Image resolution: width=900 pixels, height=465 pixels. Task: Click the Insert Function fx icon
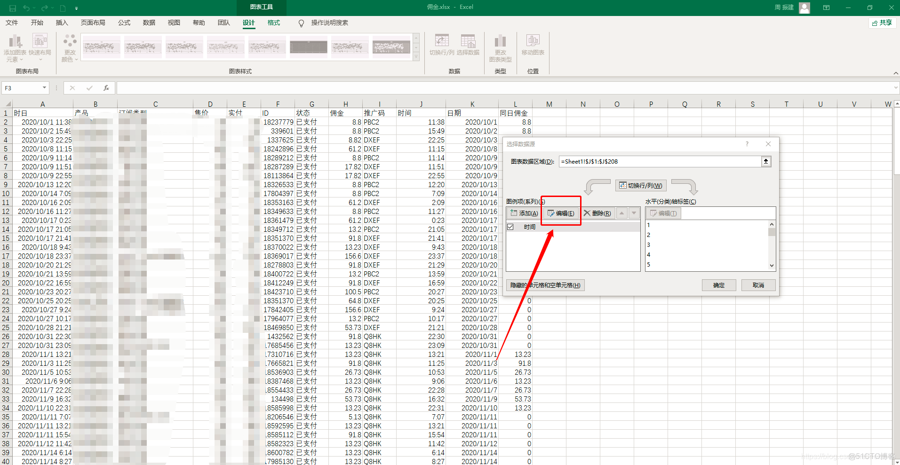click(106, 88)
